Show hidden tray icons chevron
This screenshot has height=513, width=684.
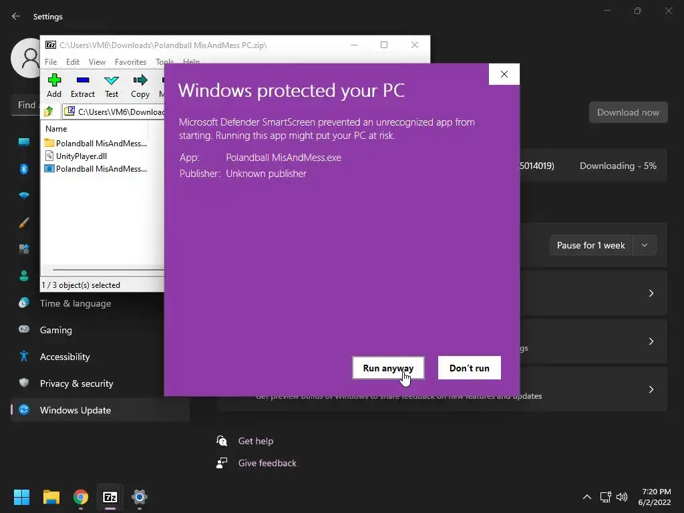coord(586,497)
